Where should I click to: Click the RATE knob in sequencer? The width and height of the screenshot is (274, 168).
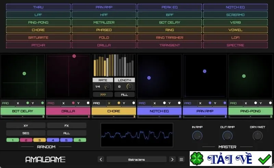coord(108,87)
